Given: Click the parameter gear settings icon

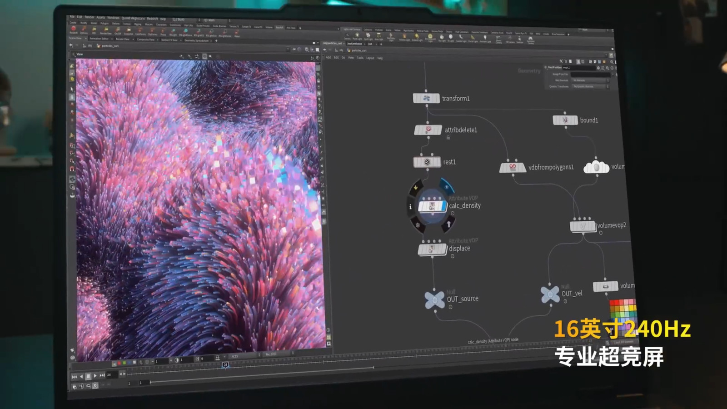Looking at the screenshot, I should (598, 68).
